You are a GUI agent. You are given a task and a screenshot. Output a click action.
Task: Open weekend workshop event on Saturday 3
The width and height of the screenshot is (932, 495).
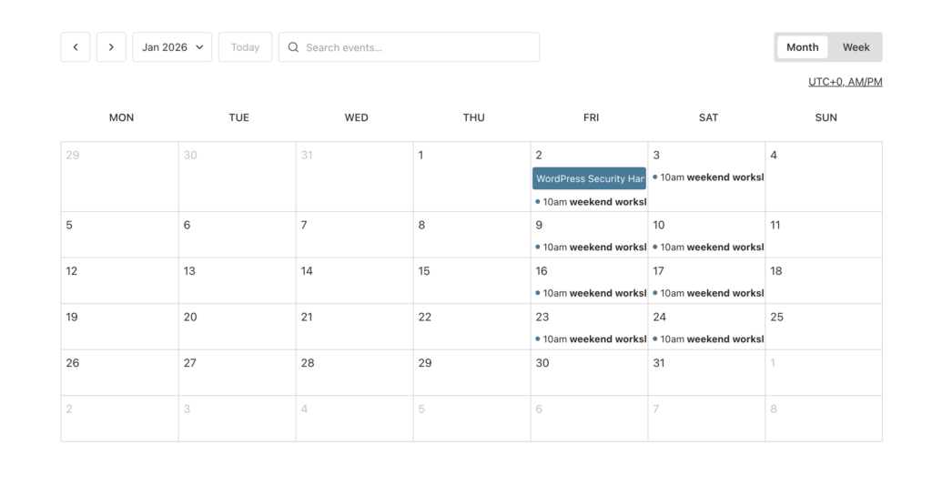pos(709,177)
